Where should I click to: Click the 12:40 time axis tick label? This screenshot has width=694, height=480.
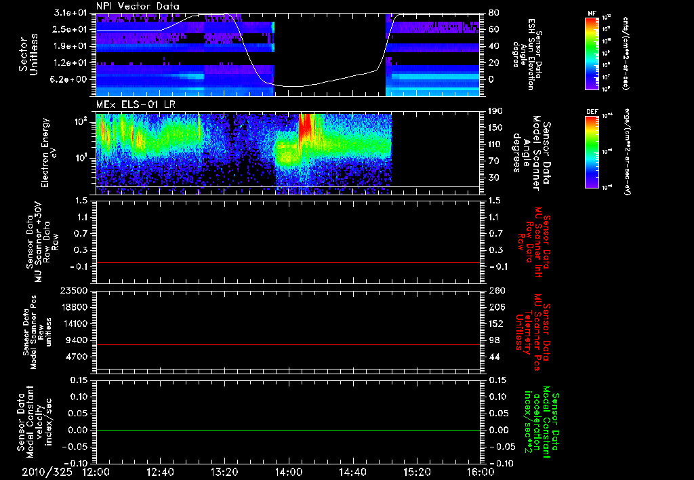point(160,472)
